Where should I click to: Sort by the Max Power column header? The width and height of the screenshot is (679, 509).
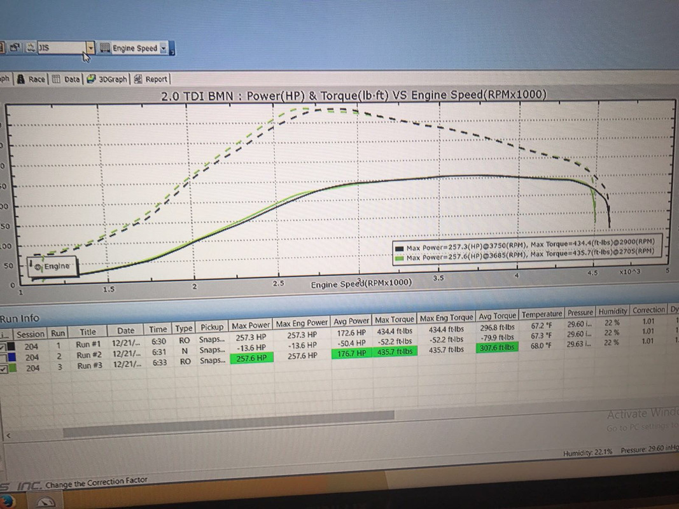[x=251, y=326]
